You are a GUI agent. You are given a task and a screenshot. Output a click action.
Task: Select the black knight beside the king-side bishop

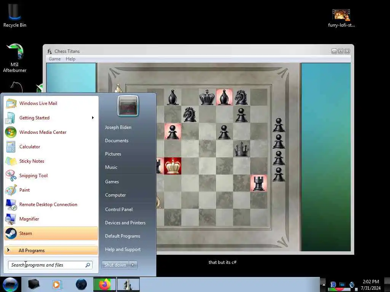(x=241, y=97)
